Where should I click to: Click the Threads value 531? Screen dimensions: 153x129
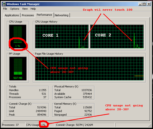[44, 94]
